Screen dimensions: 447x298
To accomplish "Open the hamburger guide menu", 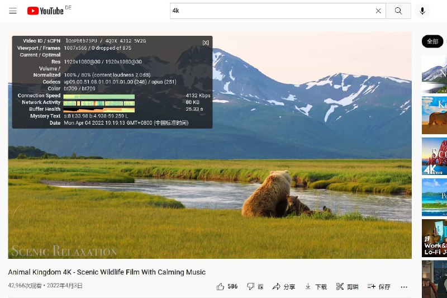I will [x=13, y=11].
